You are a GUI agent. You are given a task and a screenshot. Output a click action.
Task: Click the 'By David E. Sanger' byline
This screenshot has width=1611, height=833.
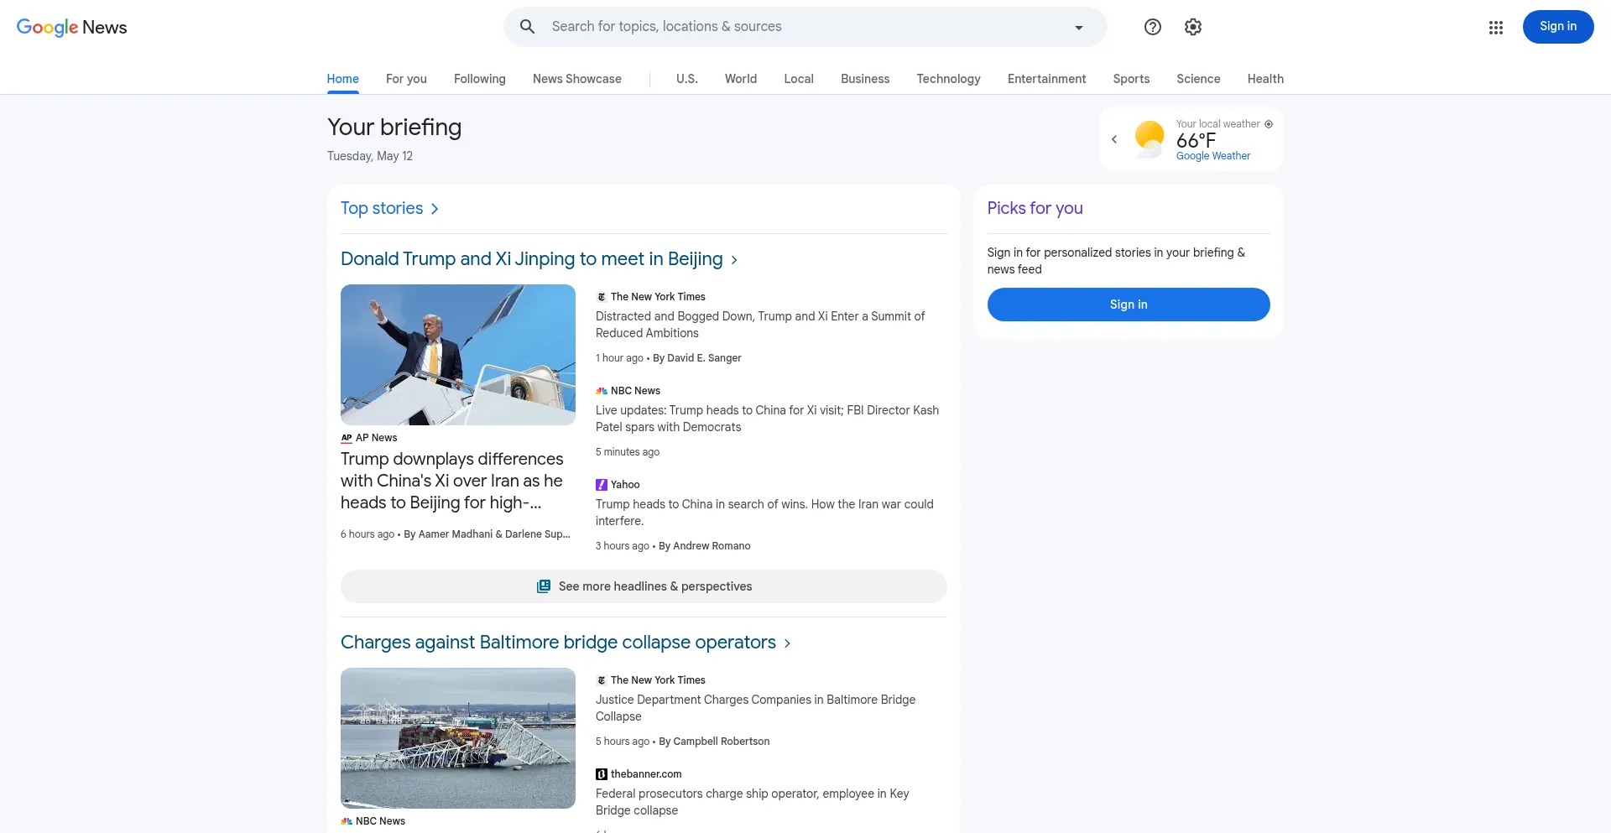(x=697, y=358)
